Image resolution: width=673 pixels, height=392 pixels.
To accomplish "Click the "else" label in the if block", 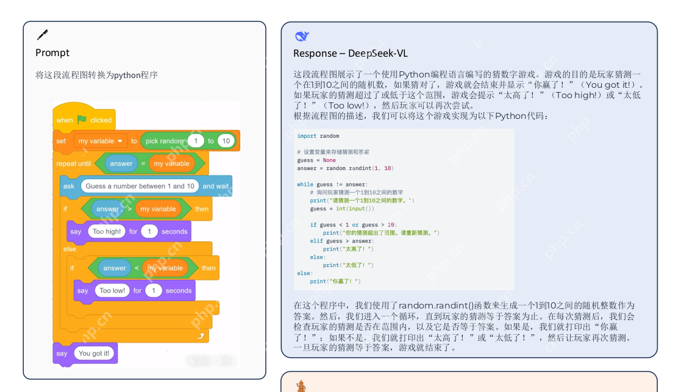I will (x=69, y=249).
